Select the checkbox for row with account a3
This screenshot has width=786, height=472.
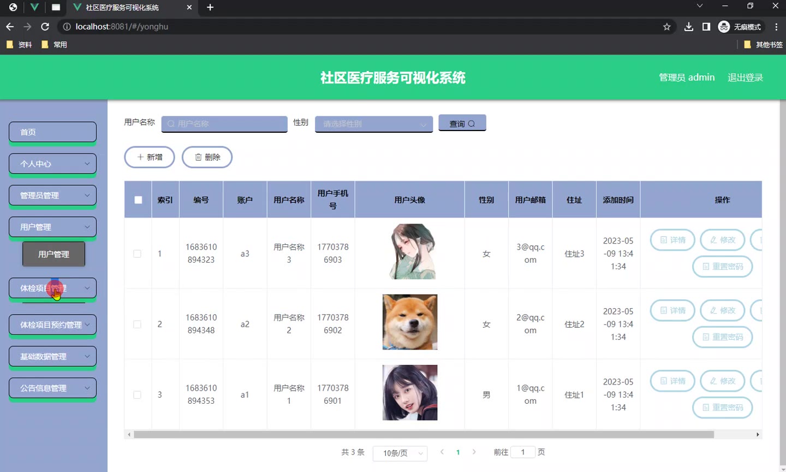pyautogui.click(x=138, y=254)
